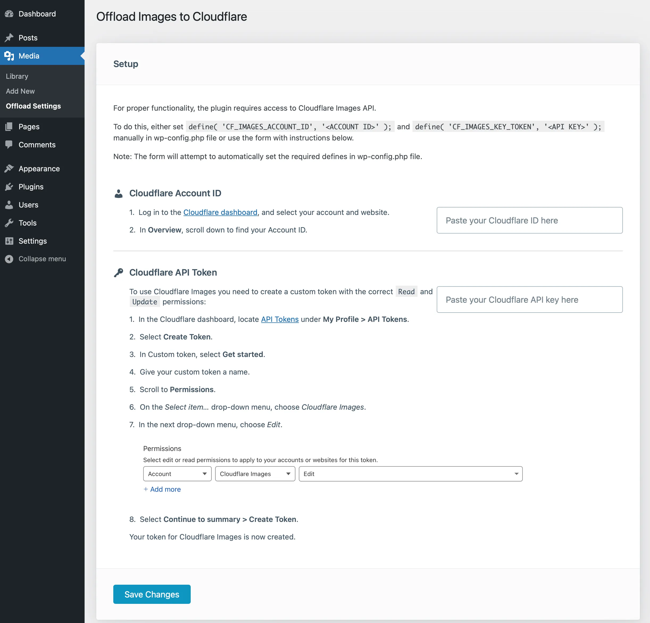650x623 pixels.
Task: Click the Cloudflare ID input field
Action: 529,220
